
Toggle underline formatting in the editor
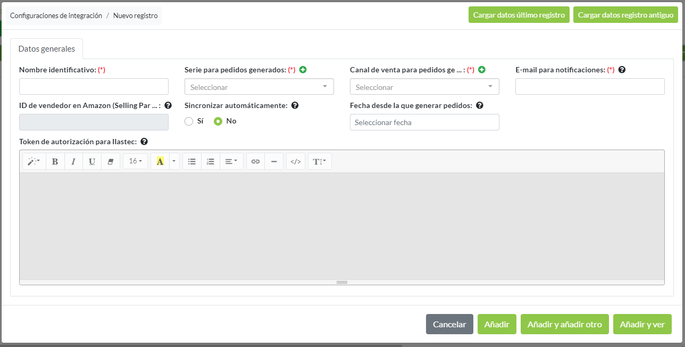click(x=92, y=161)
